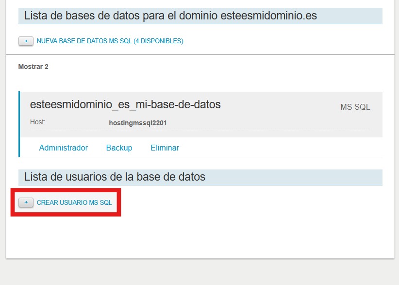399x285 pixels.
Task: Click the number 2 after Mostrar
Action: click(x=47, y=67)
